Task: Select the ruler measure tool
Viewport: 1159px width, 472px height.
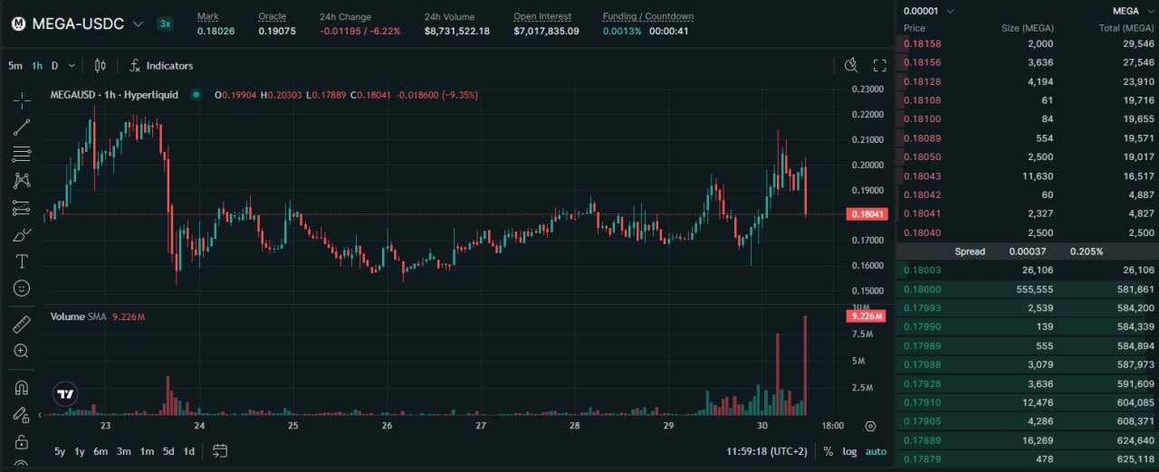Action: [x=22, y=324]
